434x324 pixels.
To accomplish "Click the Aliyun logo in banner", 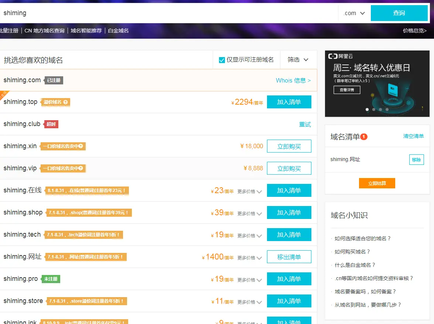I will (341, 56).
